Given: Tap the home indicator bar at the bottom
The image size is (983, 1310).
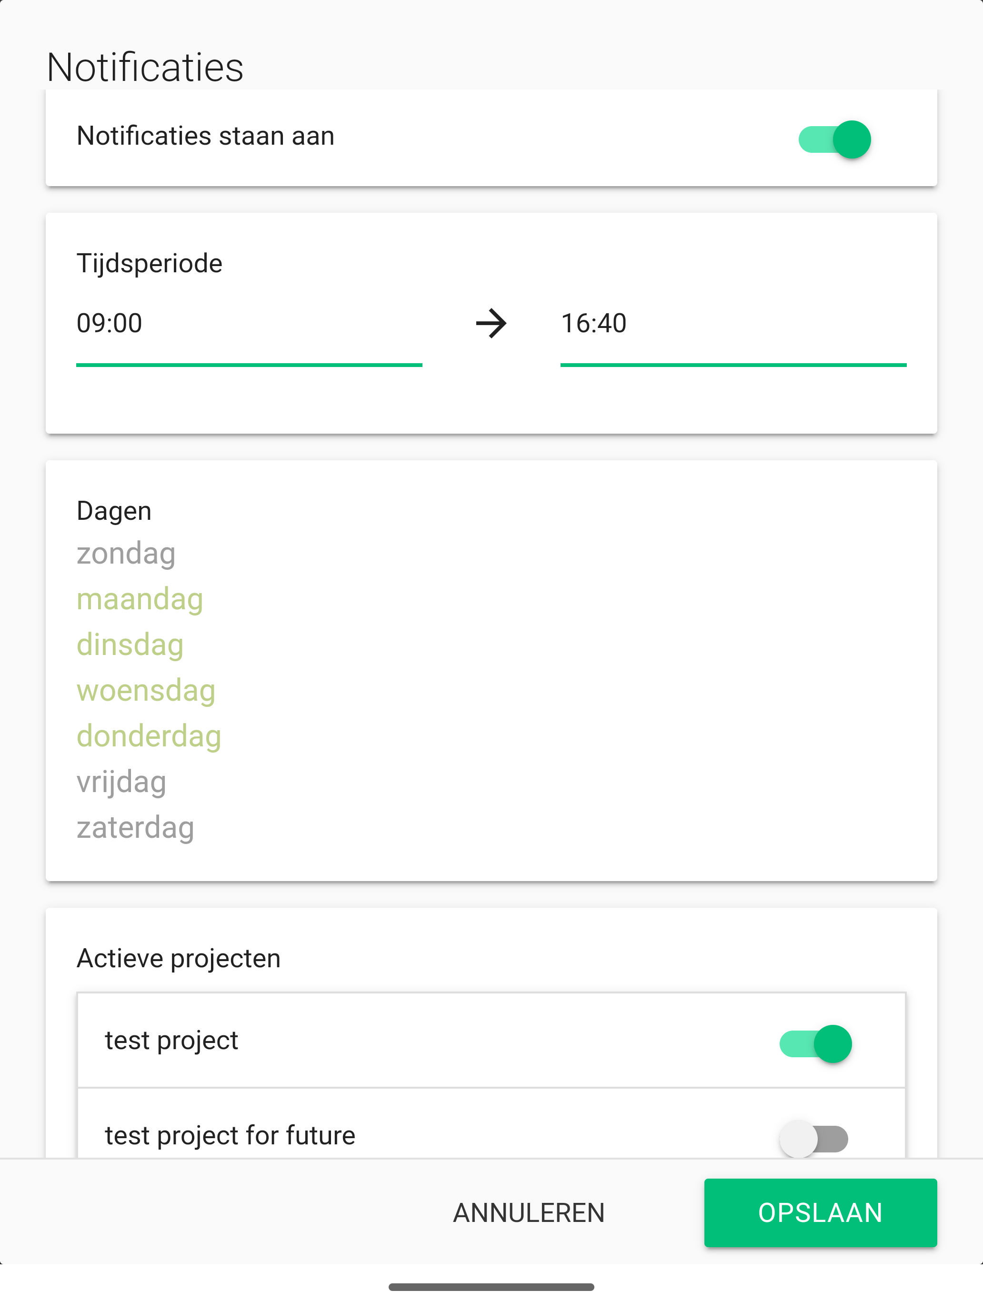Looking at the screenshot, I should (x=491, y=1287).
